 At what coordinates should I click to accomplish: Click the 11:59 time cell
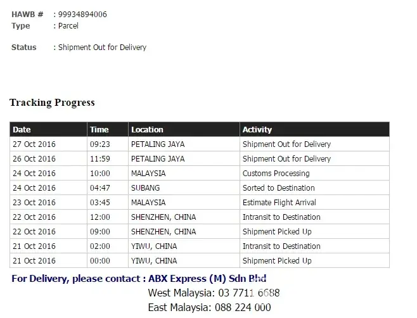coord(99,159)
